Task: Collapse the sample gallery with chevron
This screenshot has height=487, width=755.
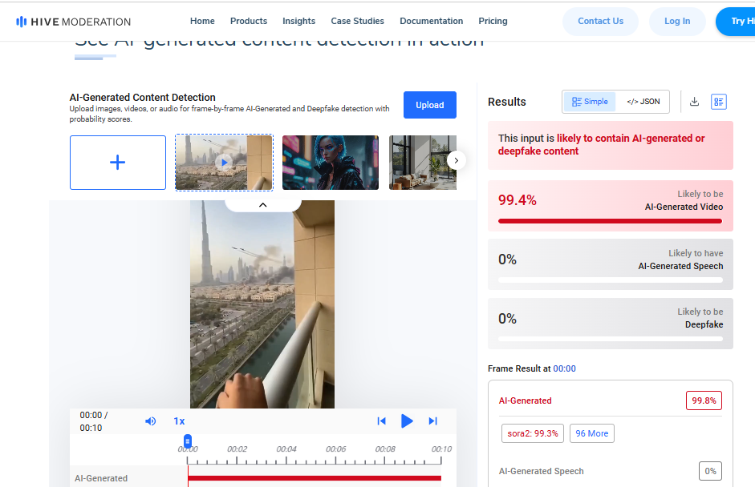Action: pos(262,205)
